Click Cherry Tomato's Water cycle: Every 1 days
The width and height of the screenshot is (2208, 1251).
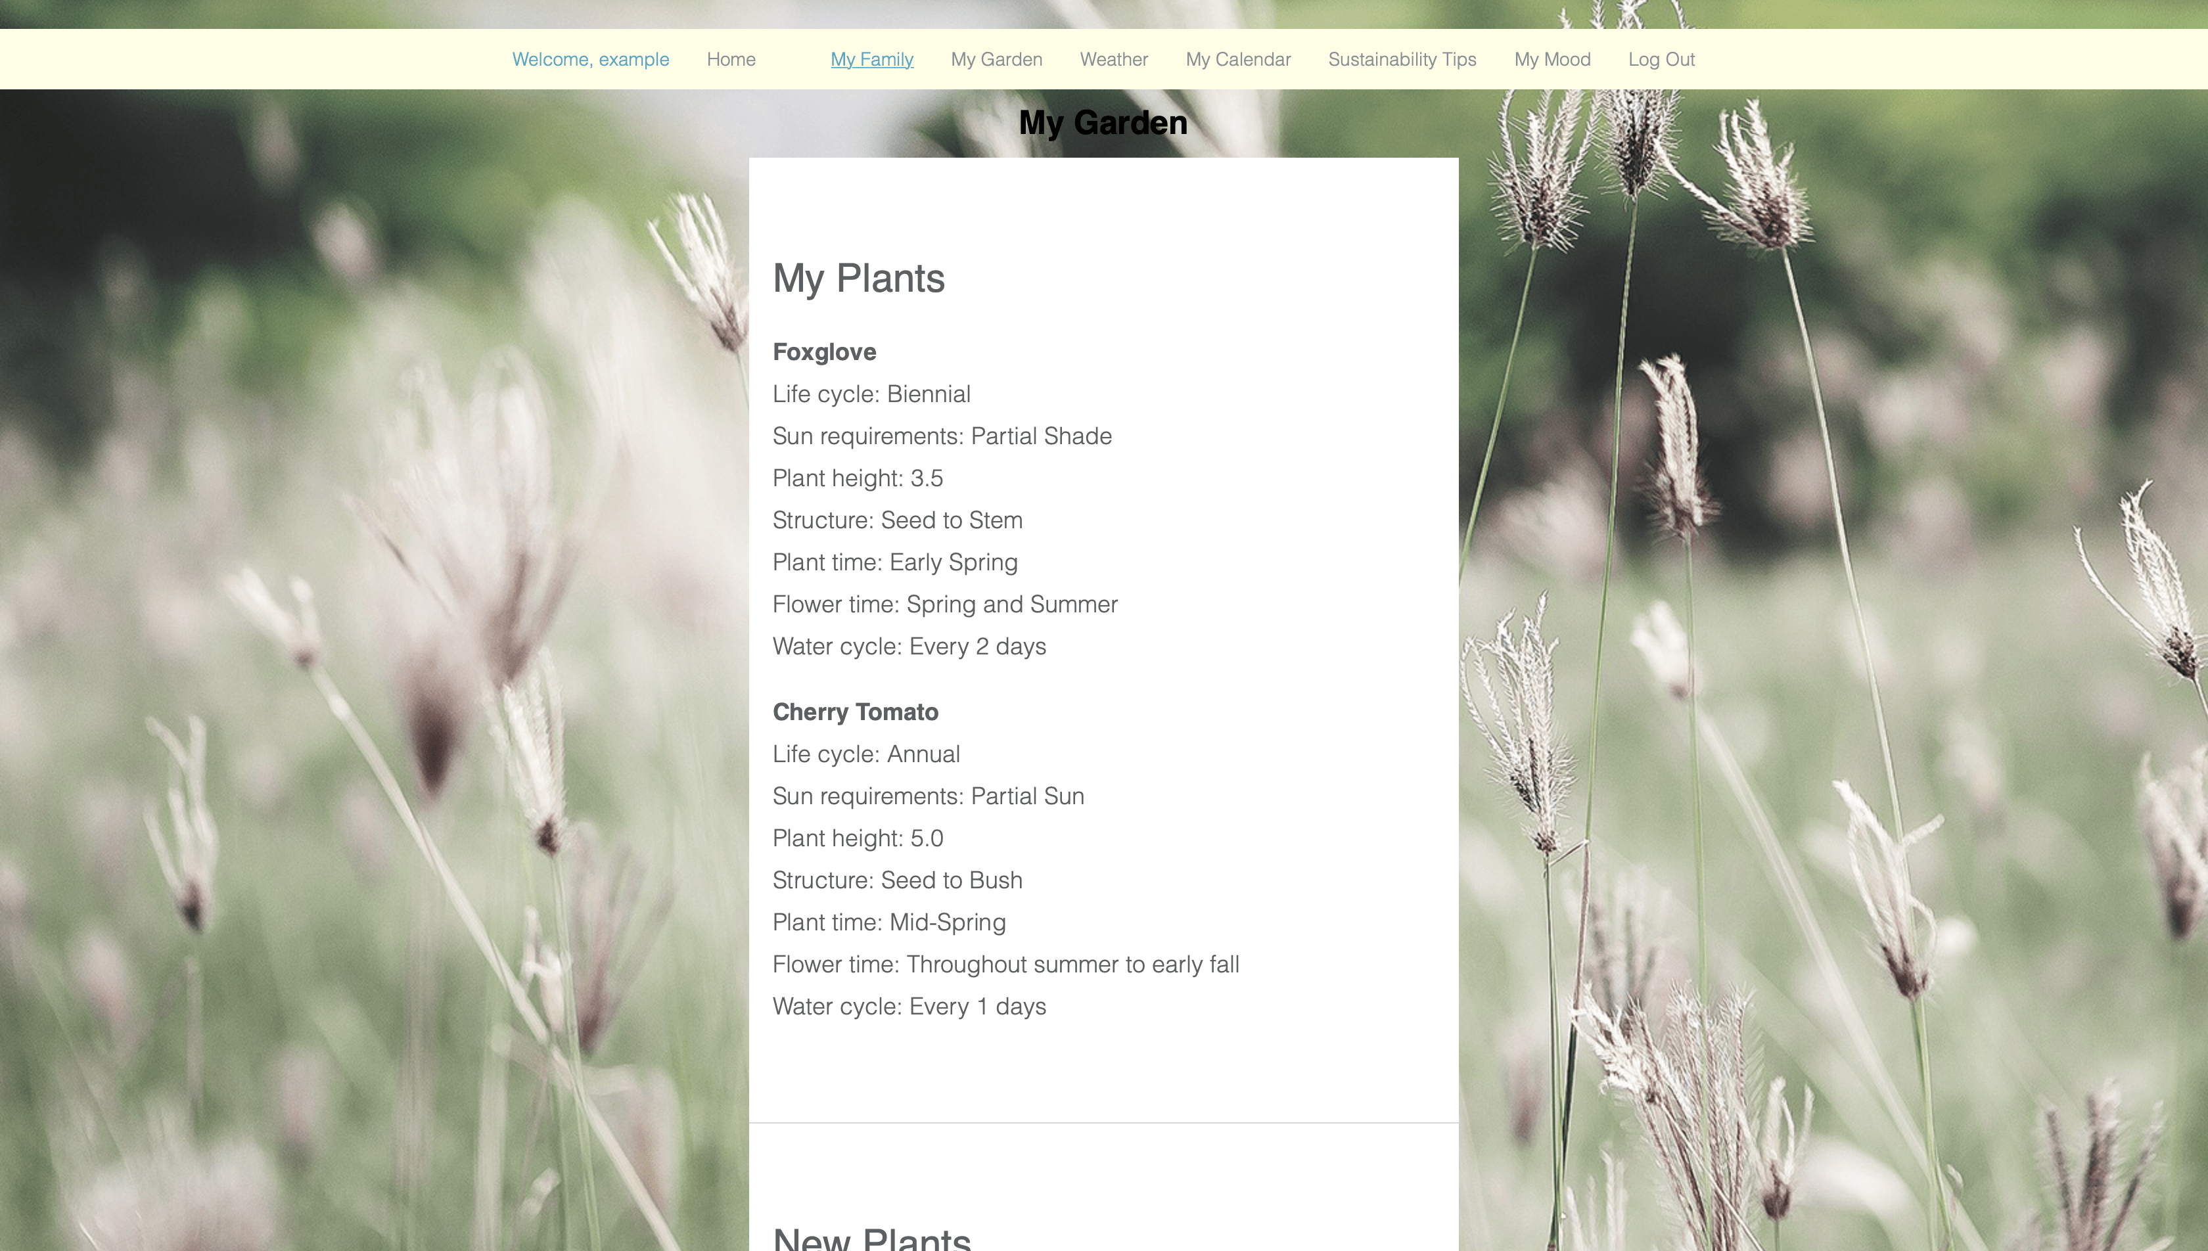tap(909, 1006)
